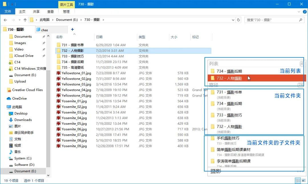Open iCloud Drive in quick access
This screenshot has width=308, height=184.
tap(24, 56)
